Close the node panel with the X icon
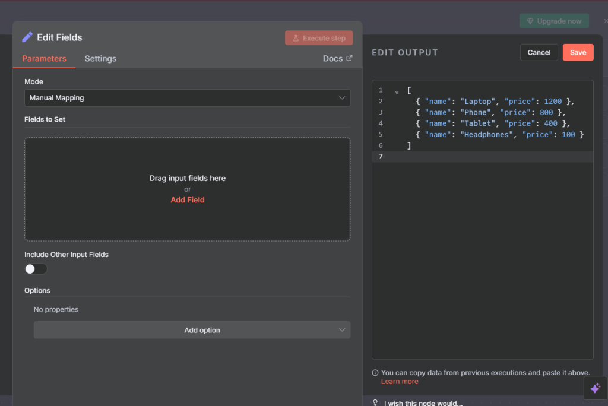This screenshot has width=608, height=406. point(605,21)
